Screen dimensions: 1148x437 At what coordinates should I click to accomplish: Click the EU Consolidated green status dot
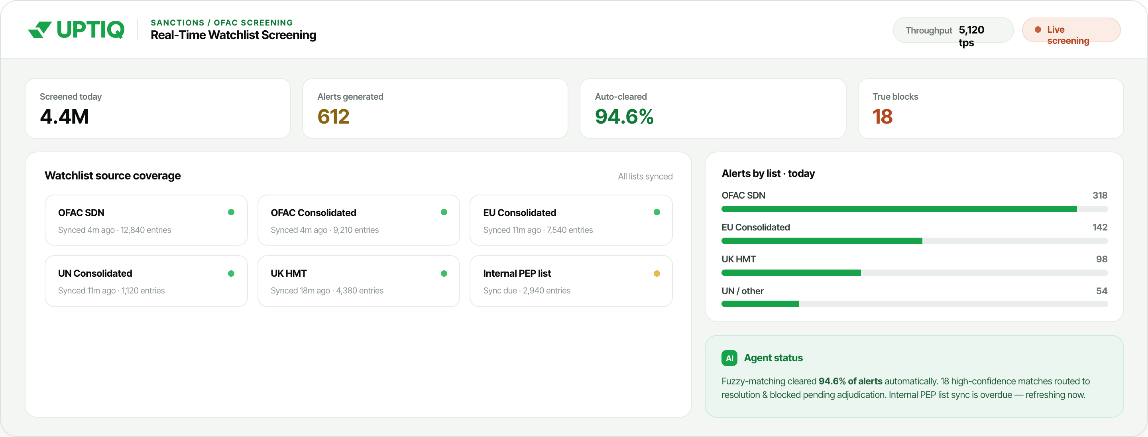657,212
